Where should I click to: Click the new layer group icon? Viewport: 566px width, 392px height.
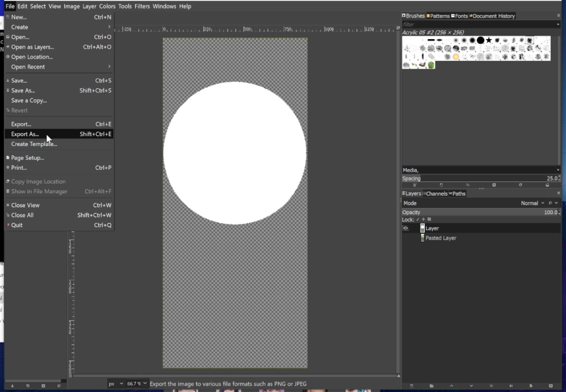[x=431, y=386]
